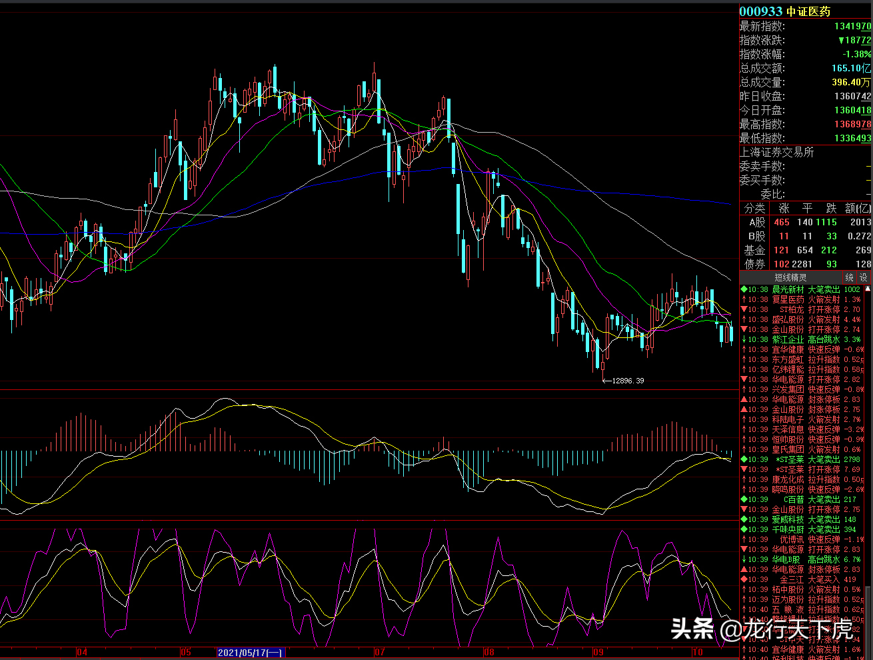Select the 恒帅股份 快速反弹 alert row

[801, 439]
